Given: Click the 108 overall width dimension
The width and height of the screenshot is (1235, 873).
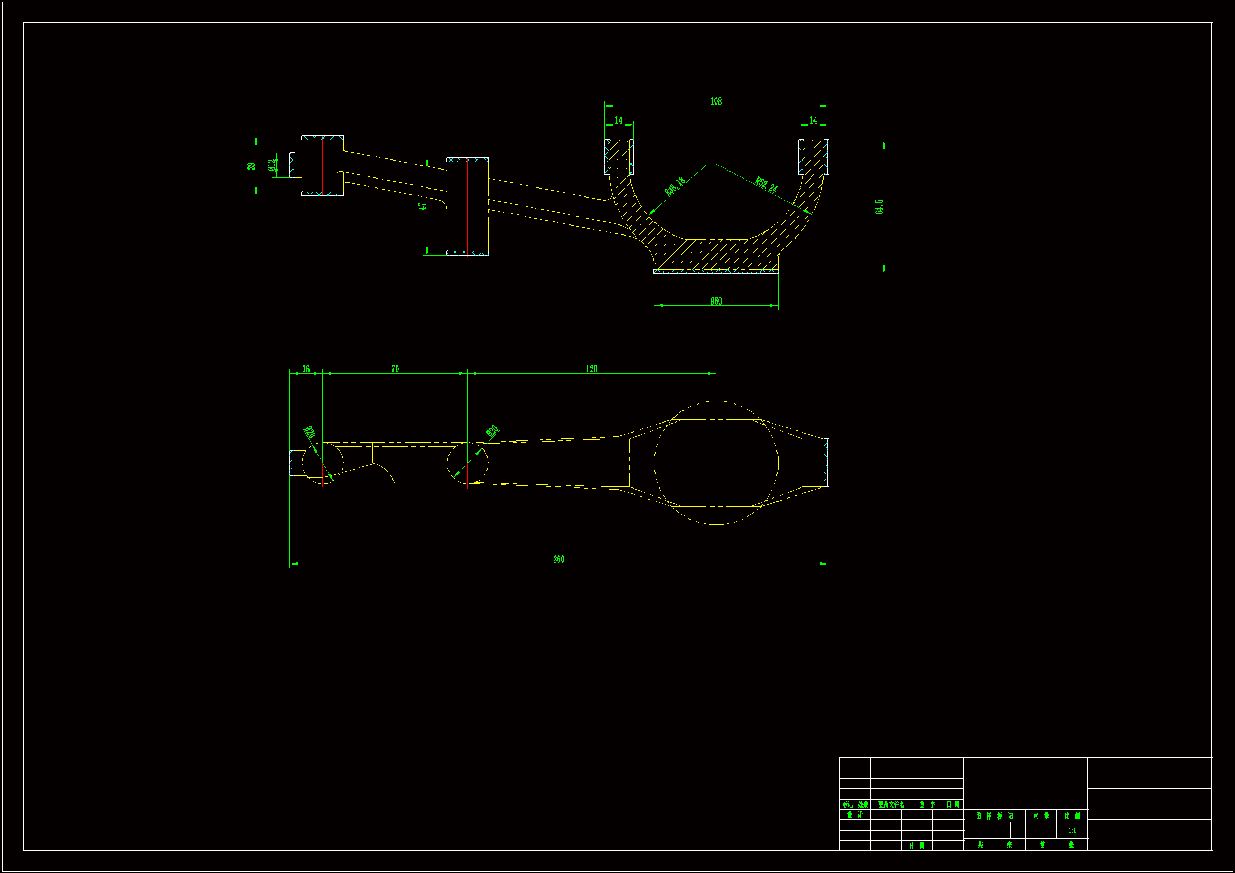Looking at the screenshot, I should coord(715,101).
